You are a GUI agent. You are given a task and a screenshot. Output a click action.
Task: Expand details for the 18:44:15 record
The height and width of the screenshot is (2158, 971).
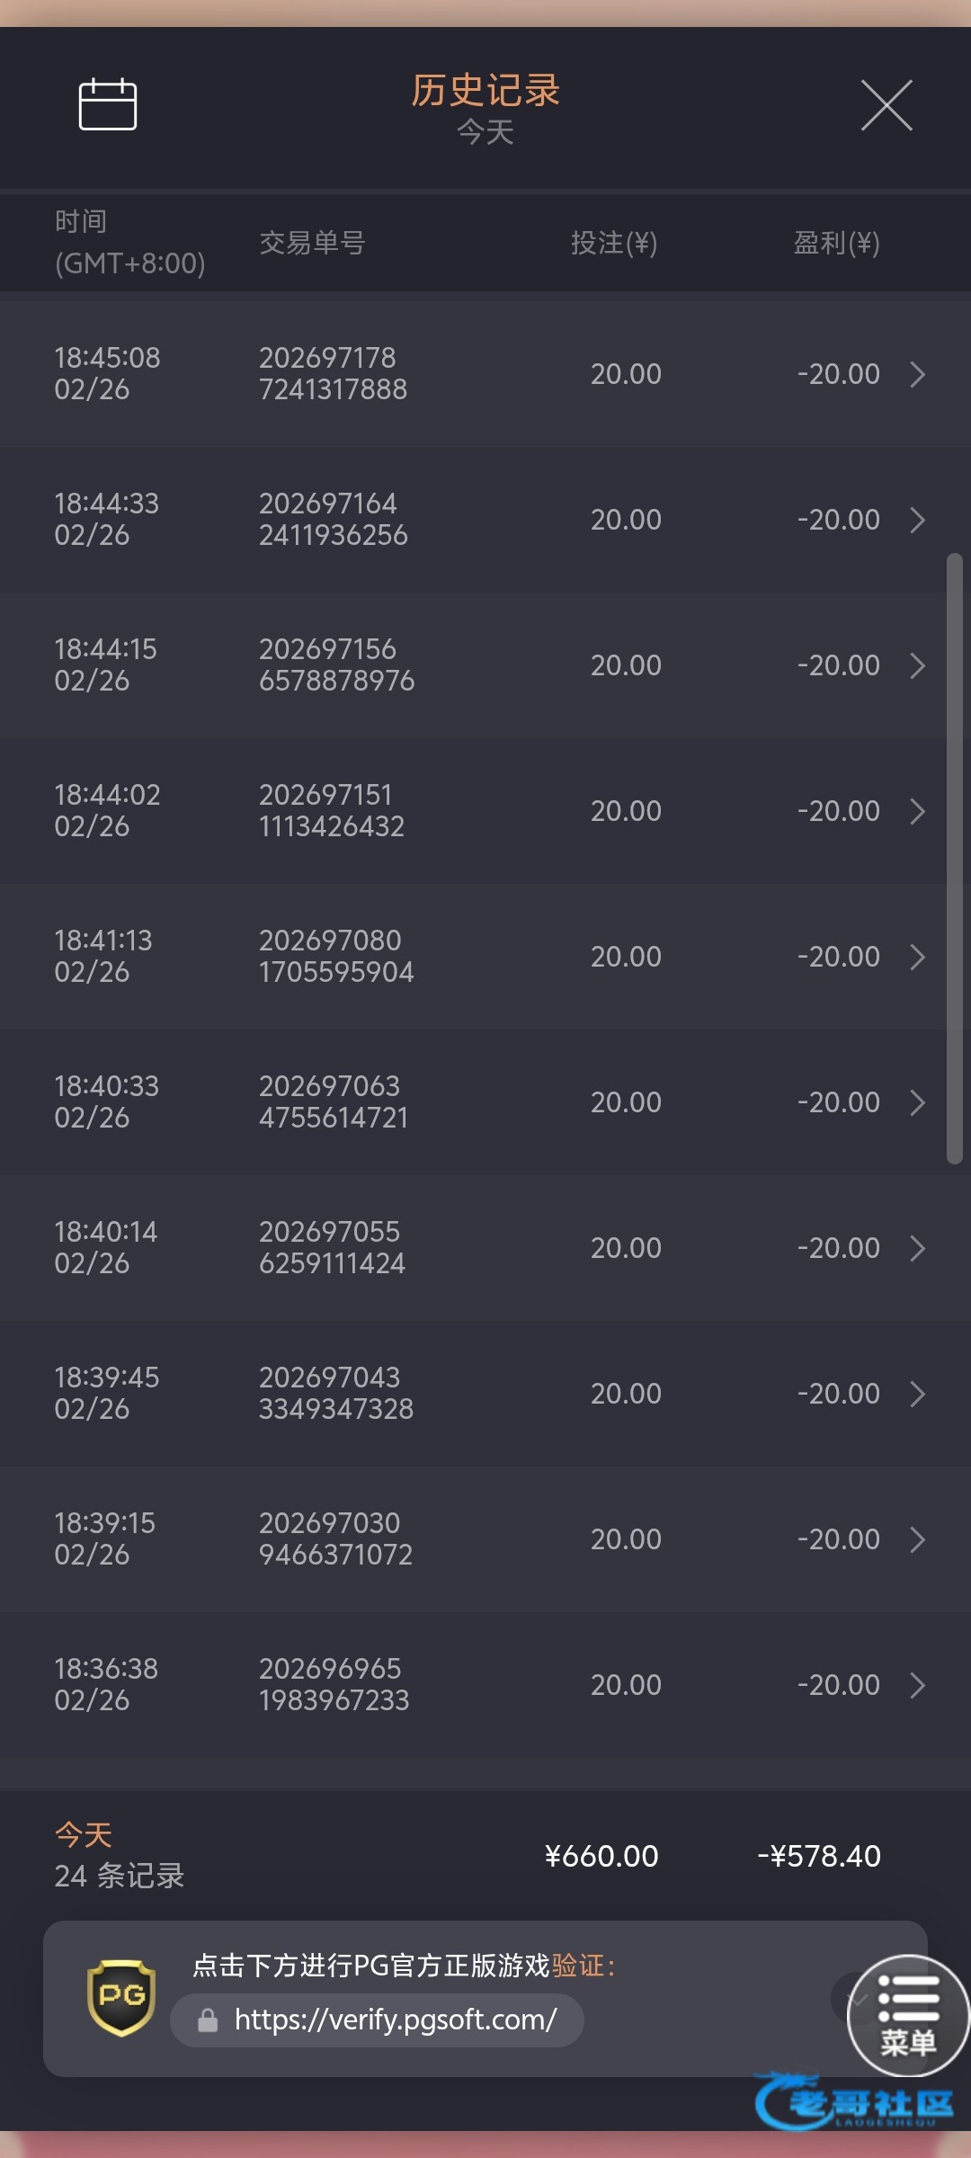click(917, 665)
